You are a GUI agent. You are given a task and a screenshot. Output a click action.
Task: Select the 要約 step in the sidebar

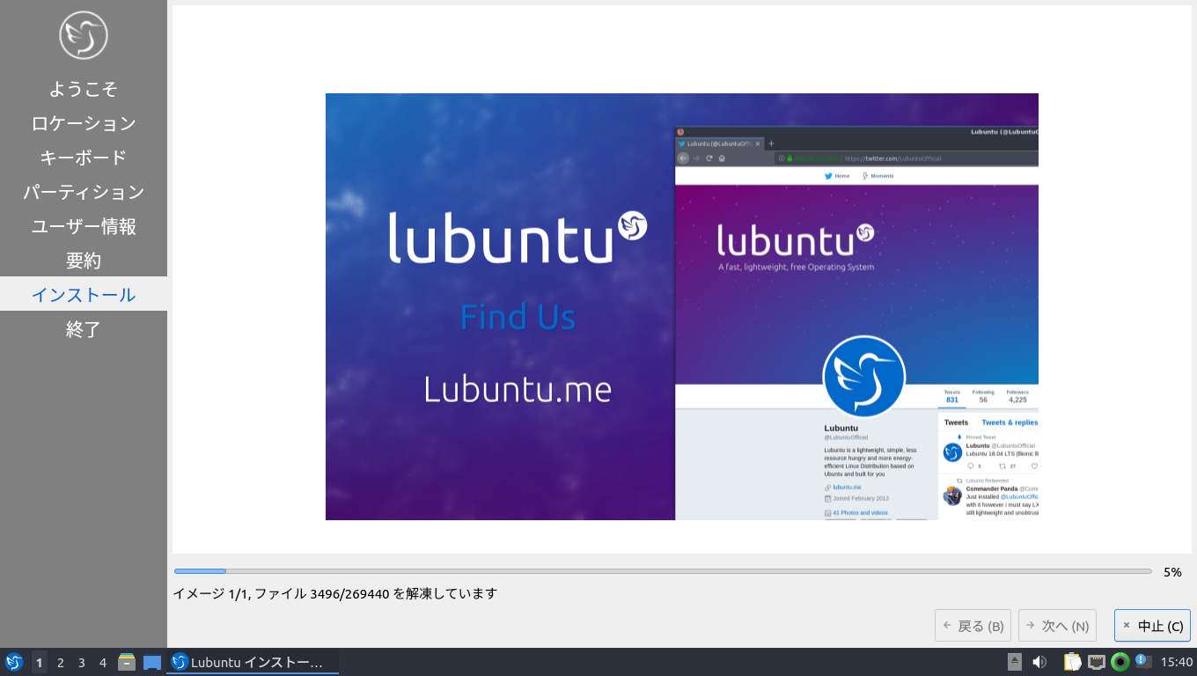84,260
